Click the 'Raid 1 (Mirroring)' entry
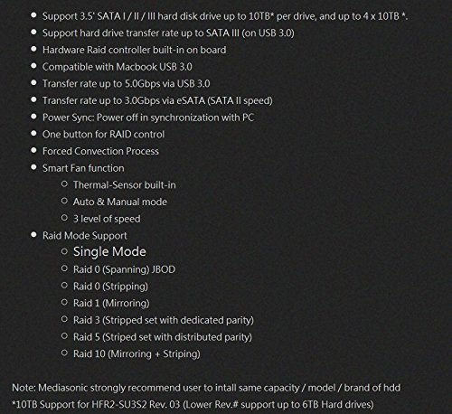This screenshot has width=452, height=414. click(111, 303)
